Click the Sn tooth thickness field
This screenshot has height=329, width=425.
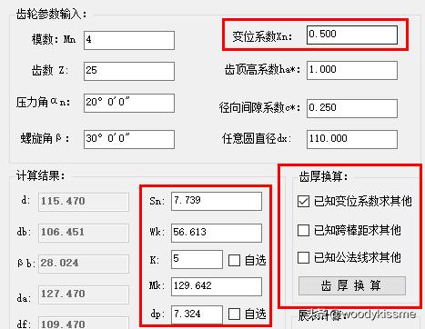click(x=217, y=201)
